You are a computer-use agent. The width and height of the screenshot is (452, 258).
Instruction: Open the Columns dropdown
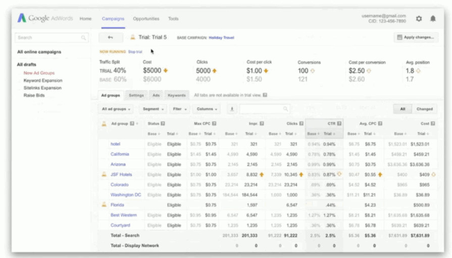click(x=207, y=109)
